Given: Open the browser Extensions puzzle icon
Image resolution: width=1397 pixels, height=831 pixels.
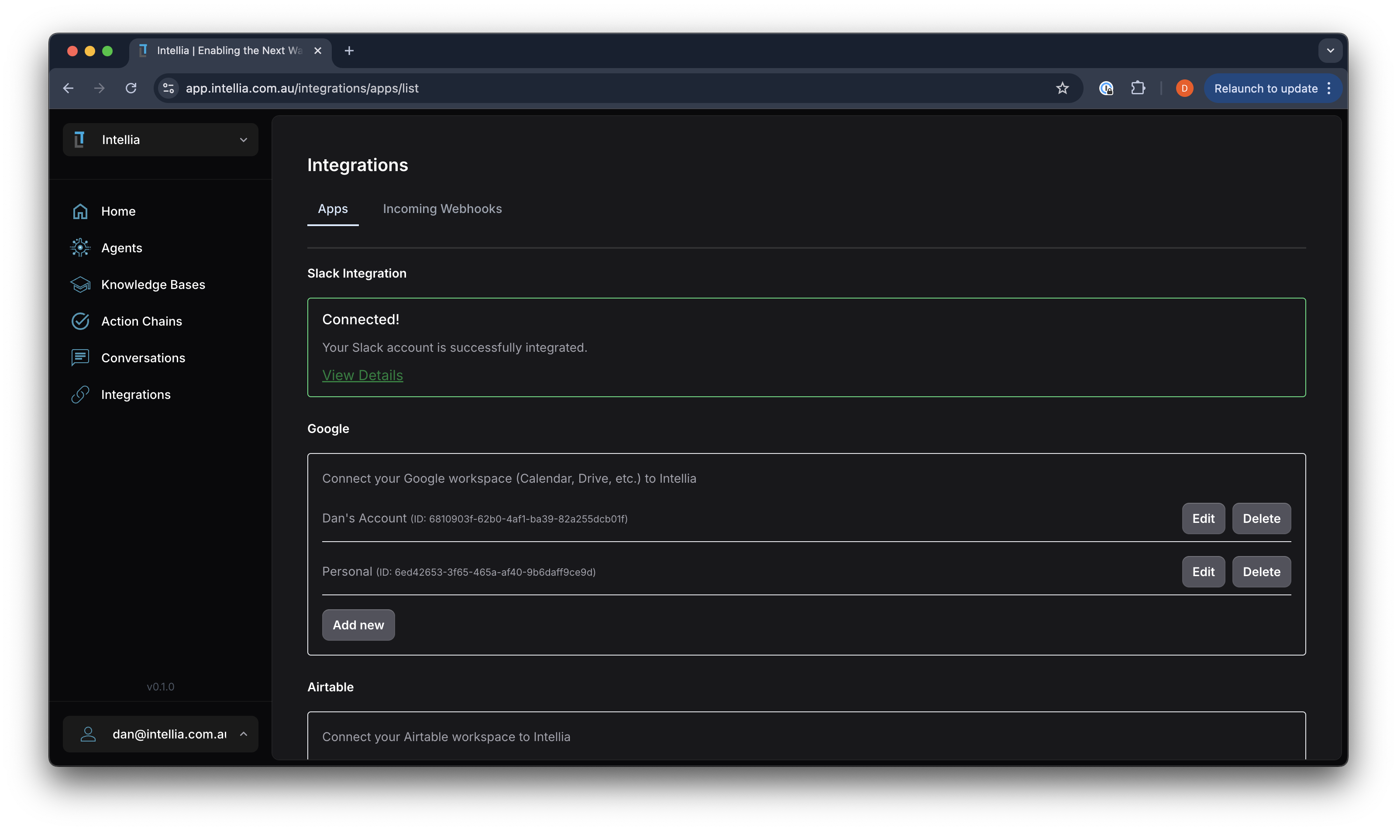Looking at the screenshot, I should coord(1138,88).
